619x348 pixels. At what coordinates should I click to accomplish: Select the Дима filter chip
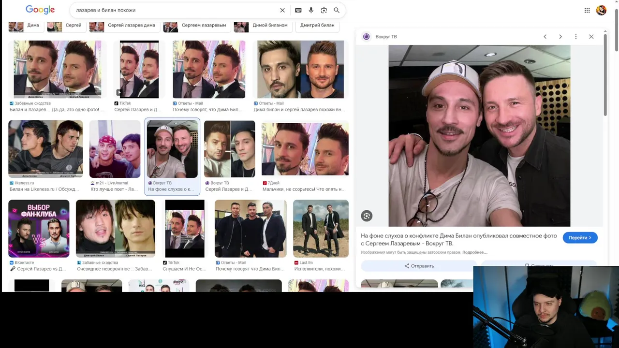click(27, 25)
